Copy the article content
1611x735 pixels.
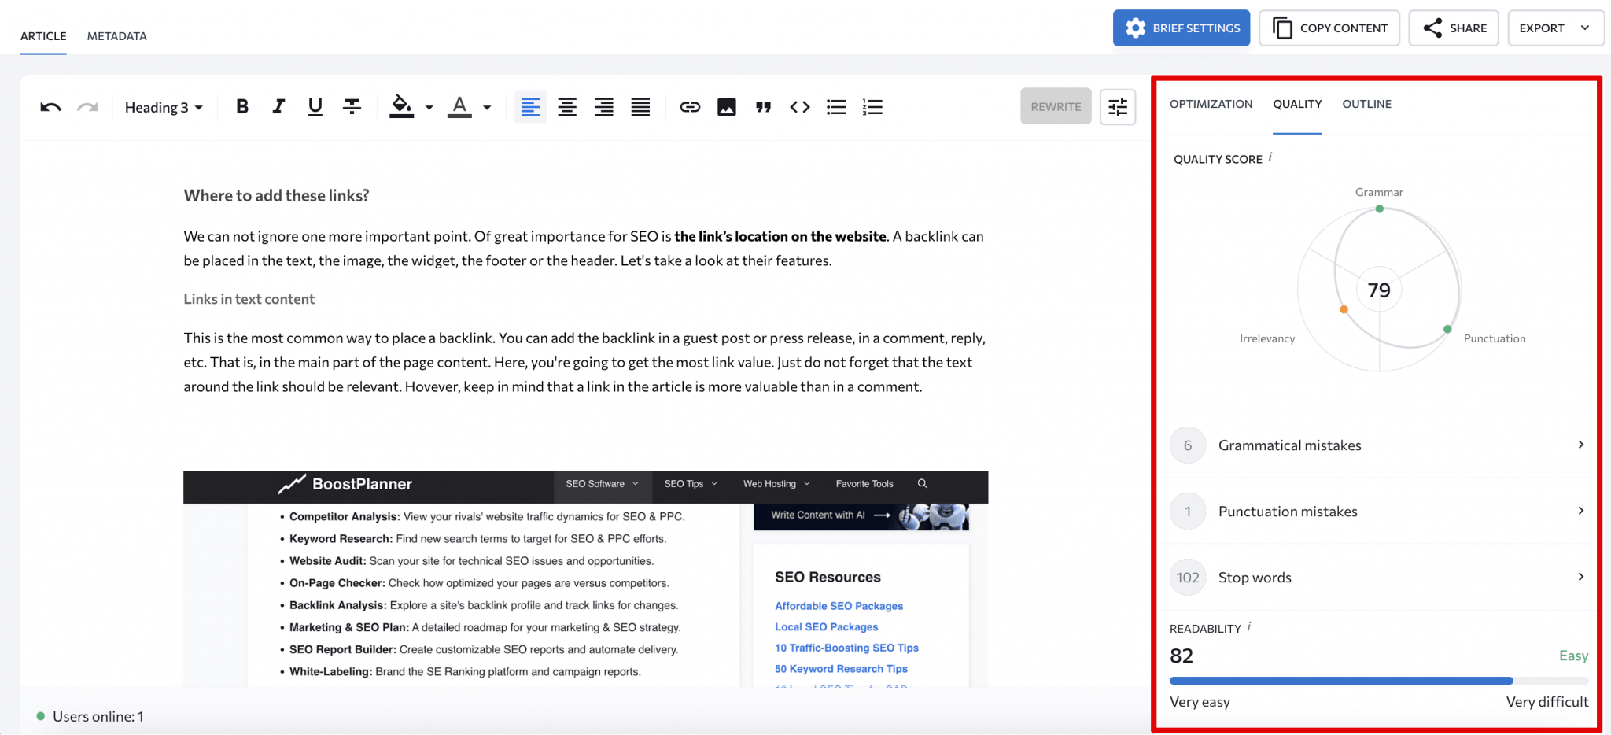click(1329, 28)
